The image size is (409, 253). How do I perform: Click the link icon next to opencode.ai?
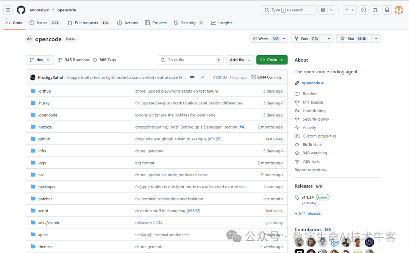pos(297,83)
